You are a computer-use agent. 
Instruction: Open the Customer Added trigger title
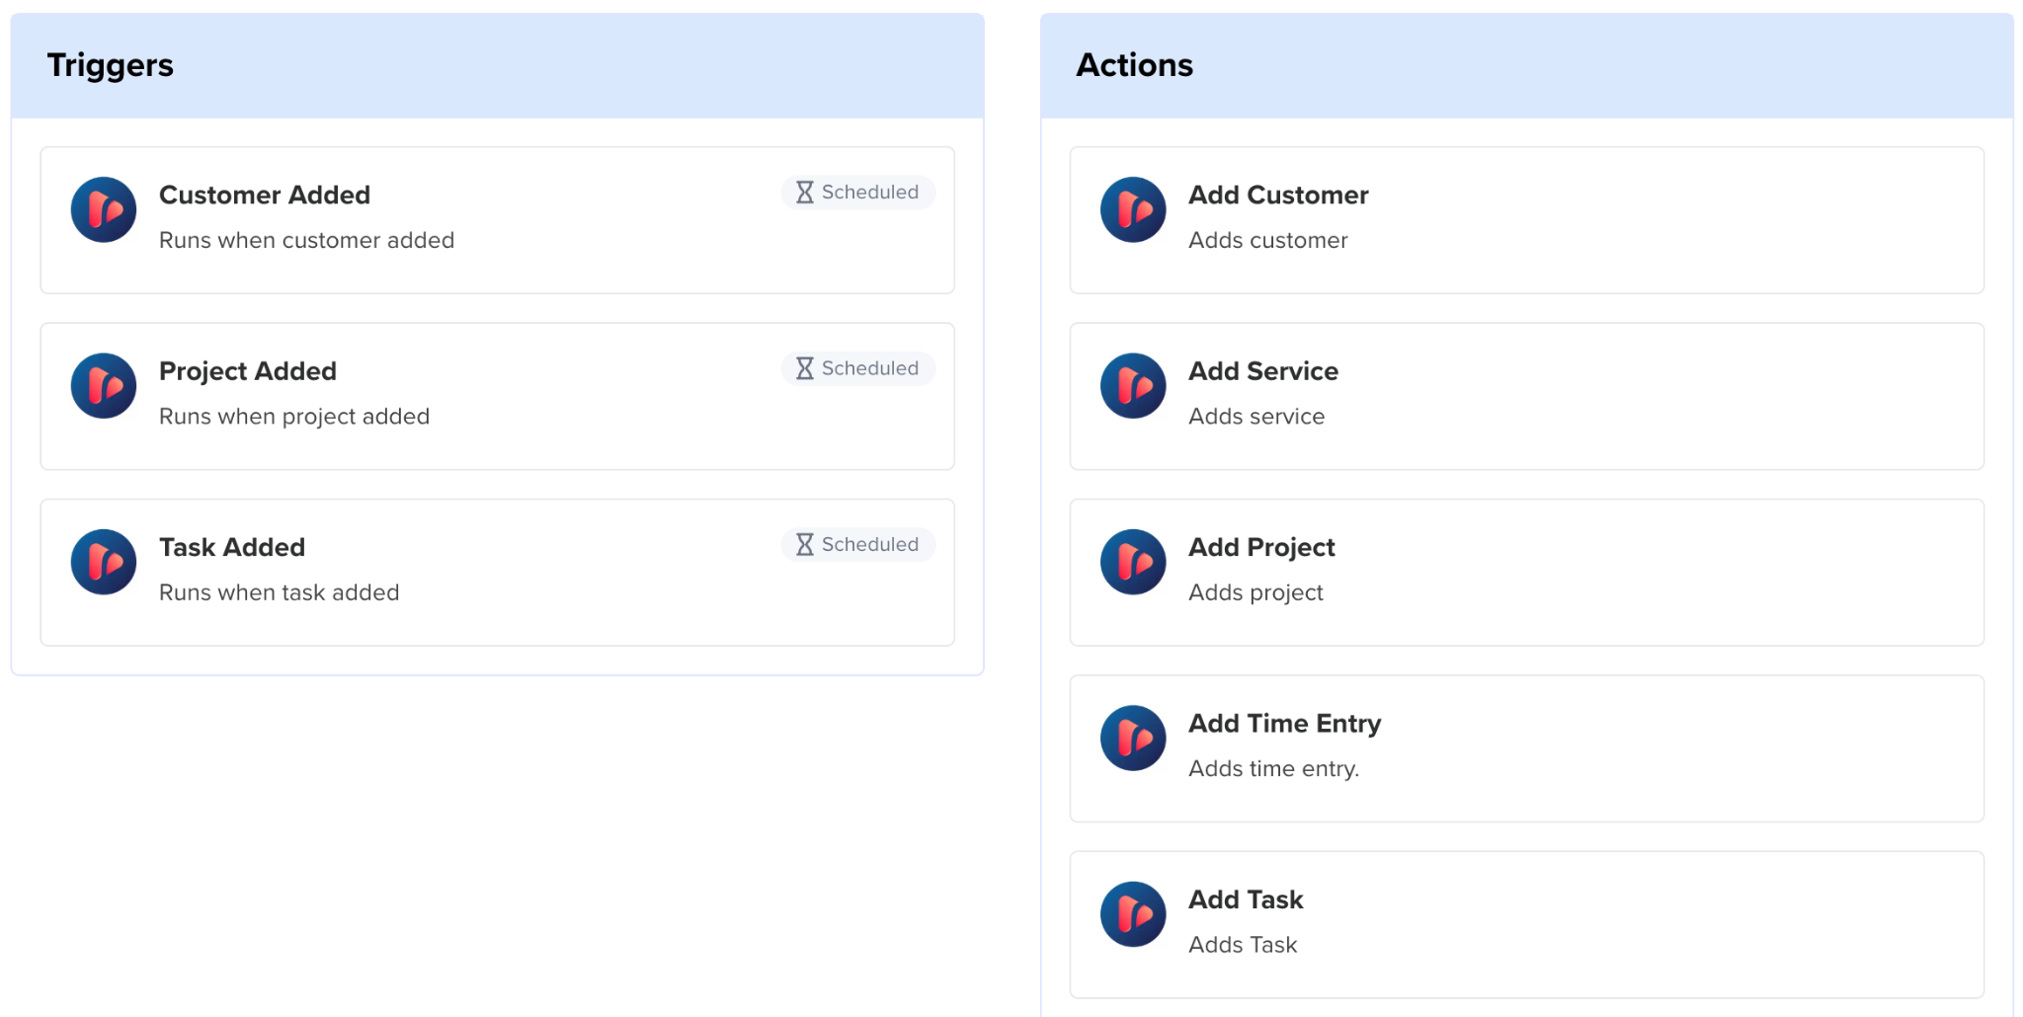(265, 196)
